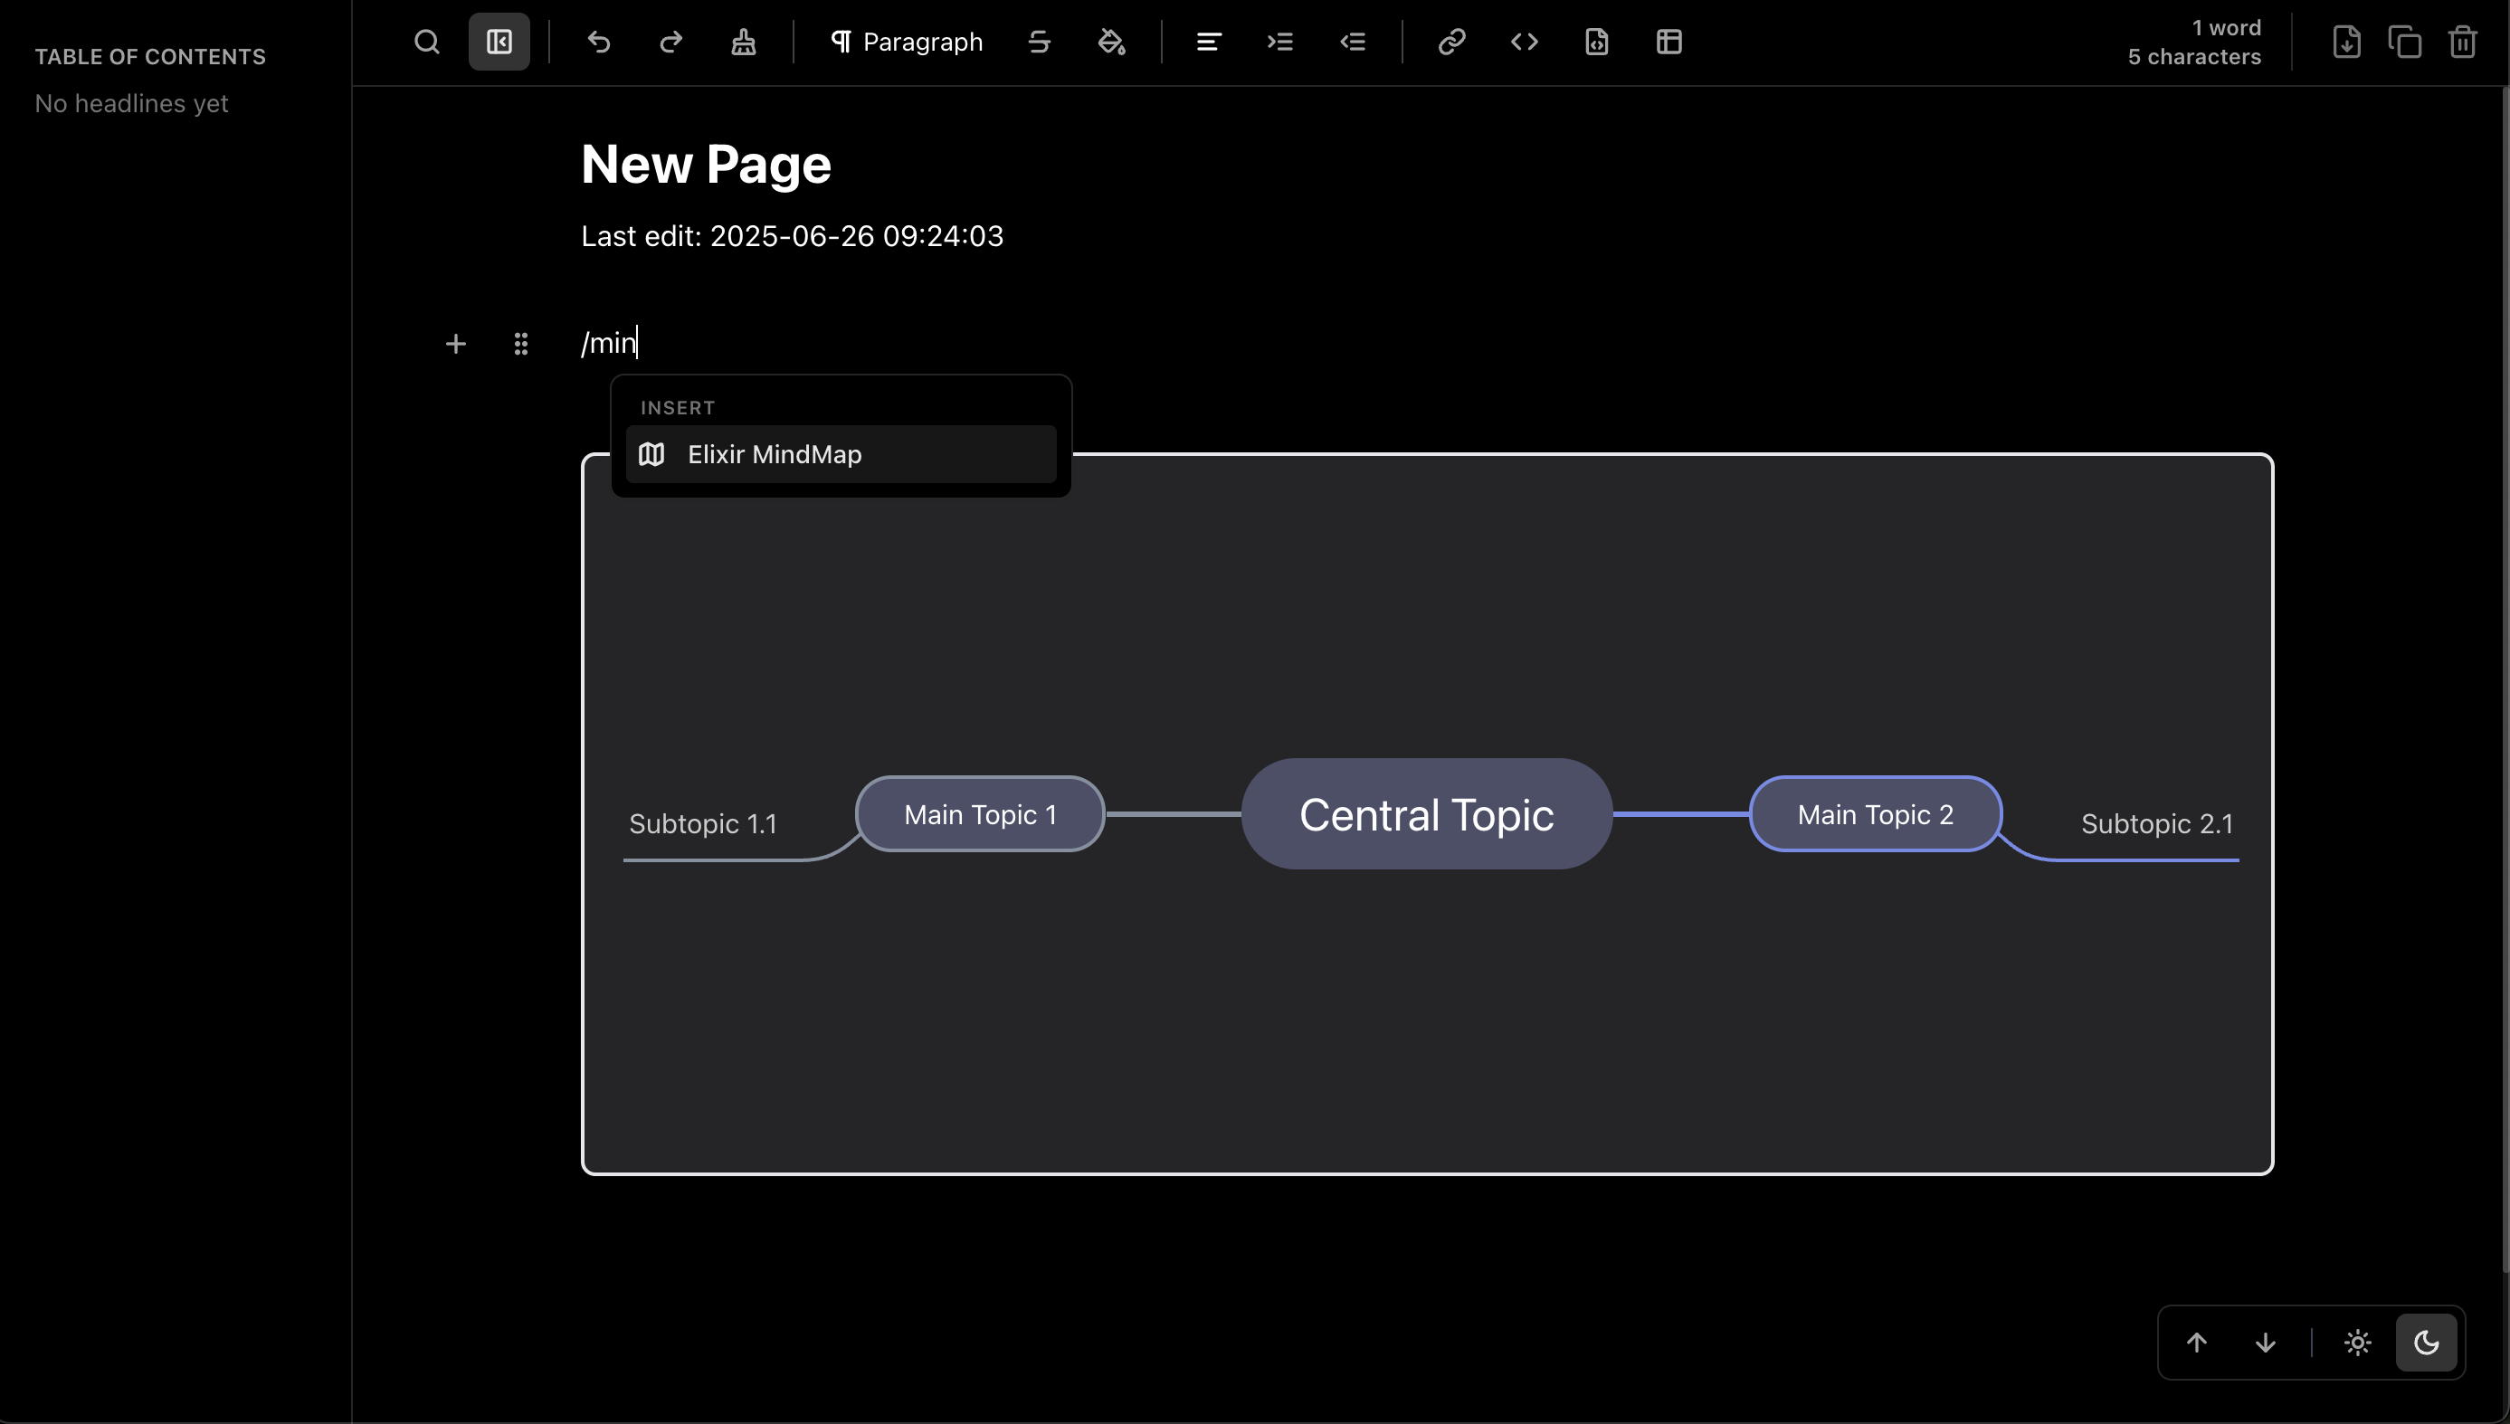This screenshot has width=2510, height=1424.
Task: Insert a table from the toolbar
Action: point(1669,42)
